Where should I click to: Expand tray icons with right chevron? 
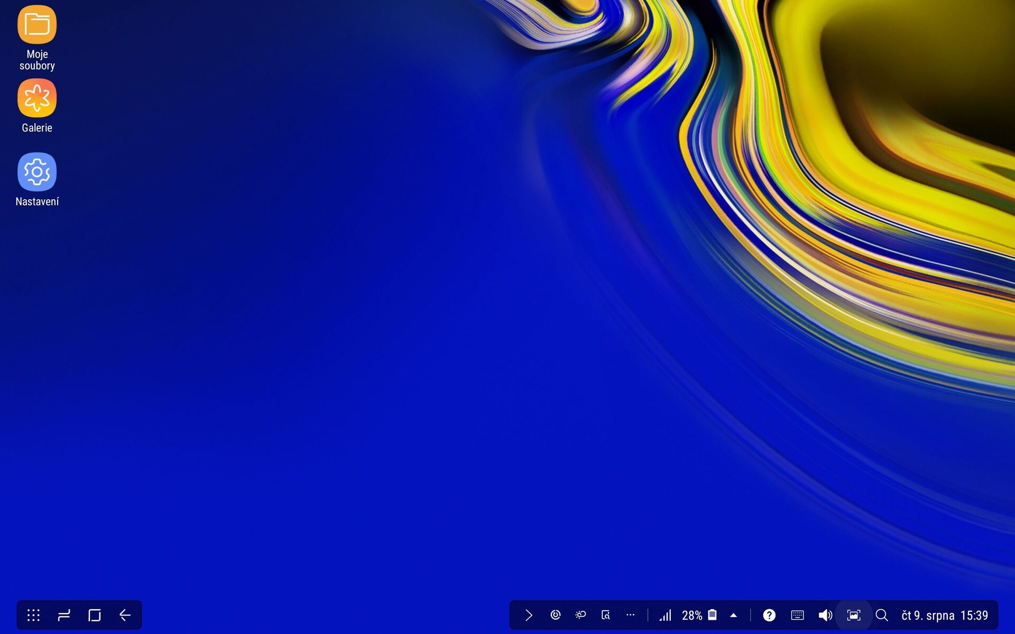529,615
